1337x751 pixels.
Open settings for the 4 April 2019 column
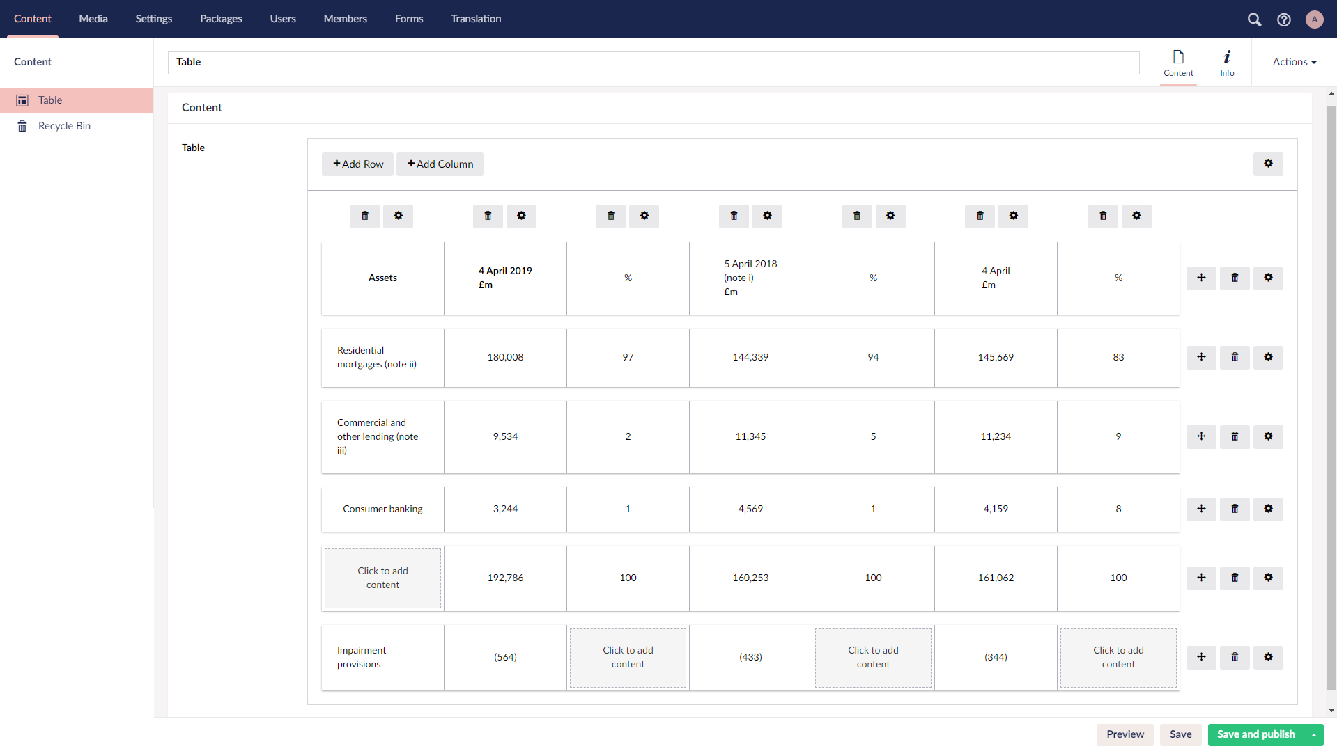pyautogui.click(x=521, y=216)
